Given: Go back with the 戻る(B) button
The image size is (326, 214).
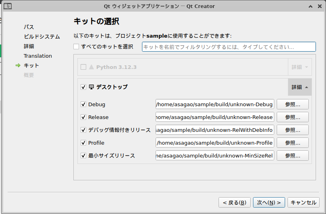Looking at the screenshot, I should [x=235, y=202].
